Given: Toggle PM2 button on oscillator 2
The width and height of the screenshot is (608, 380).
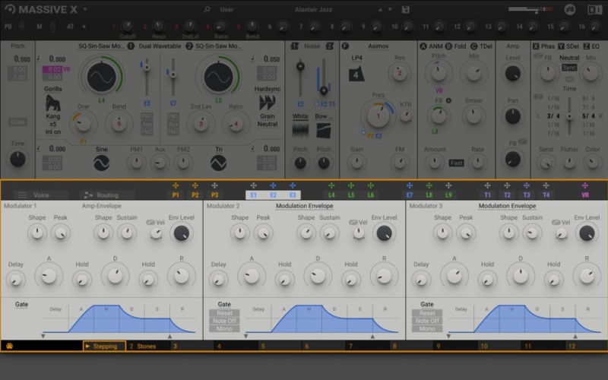Looking at the screenshot, I should coord(173,131).
